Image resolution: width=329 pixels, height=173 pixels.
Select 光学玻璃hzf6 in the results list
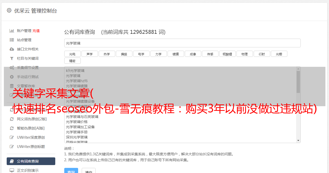click(x=77, y=81)
